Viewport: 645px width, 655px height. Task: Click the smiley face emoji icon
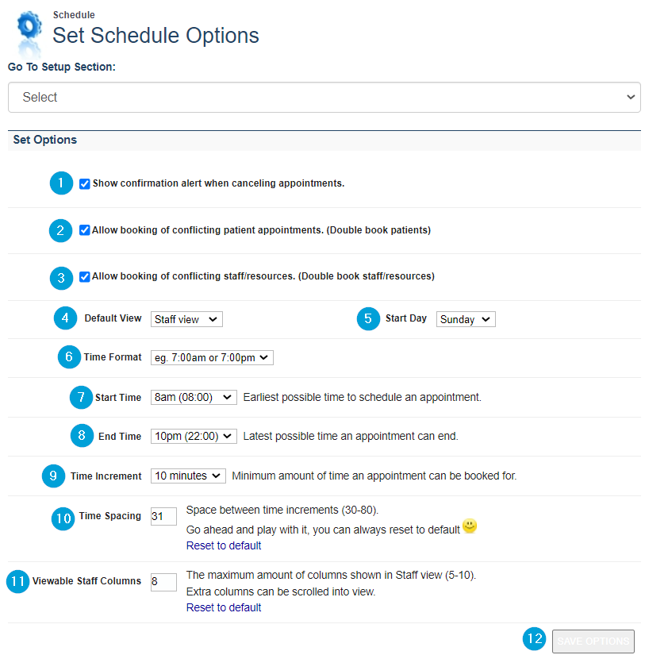[470, 527]
